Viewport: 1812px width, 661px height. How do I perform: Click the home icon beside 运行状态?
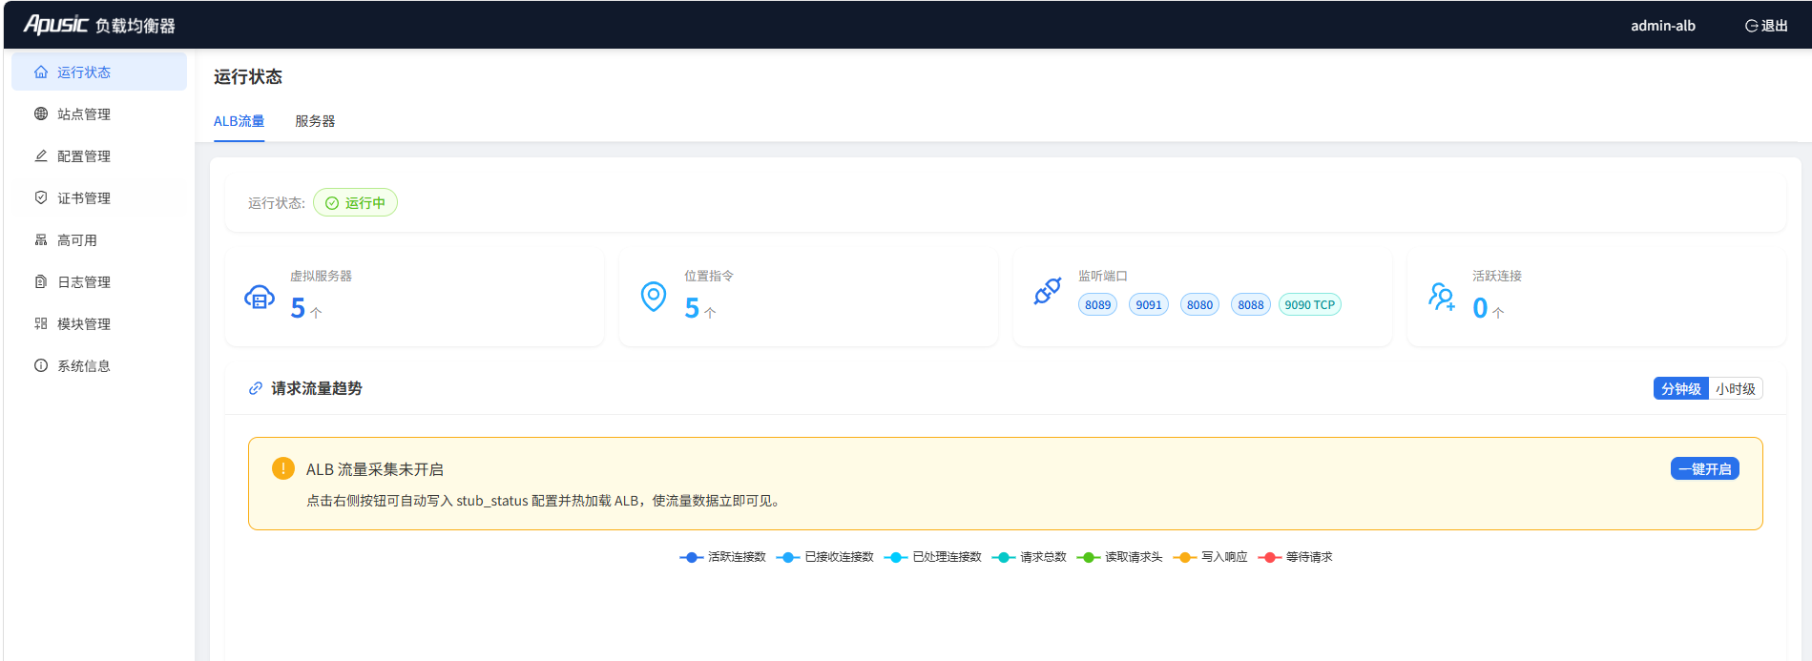[x=41, y=72]
